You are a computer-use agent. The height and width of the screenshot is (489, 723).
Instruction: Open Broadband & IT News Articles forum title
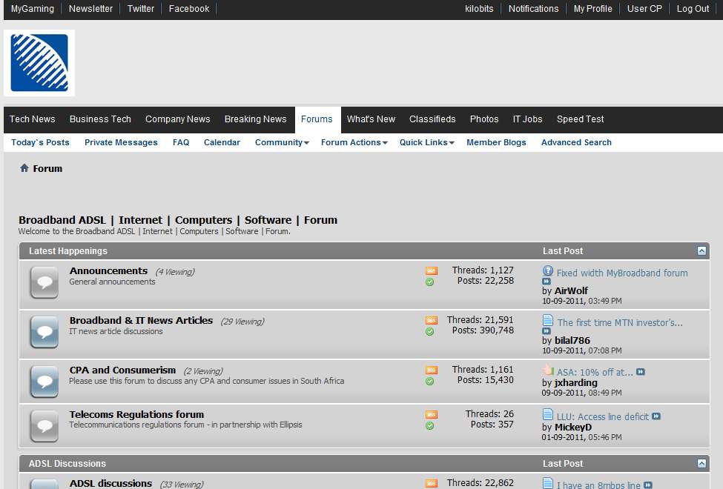click(x=141, y=320)
